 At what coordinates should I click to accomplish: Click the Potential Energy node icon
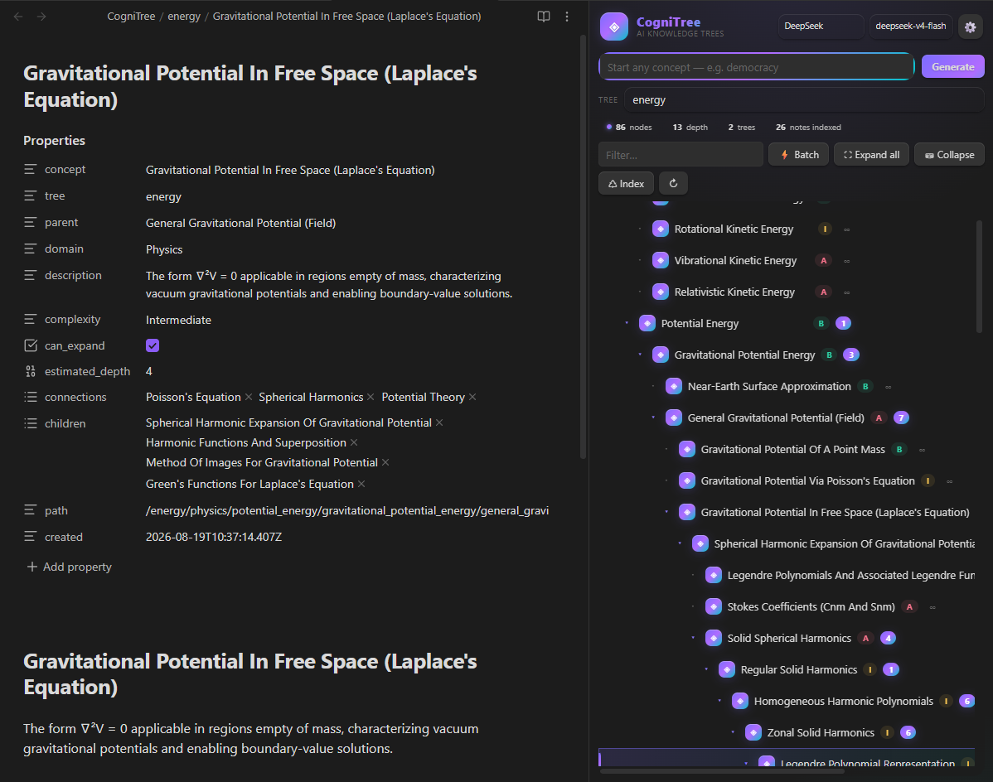647,323
